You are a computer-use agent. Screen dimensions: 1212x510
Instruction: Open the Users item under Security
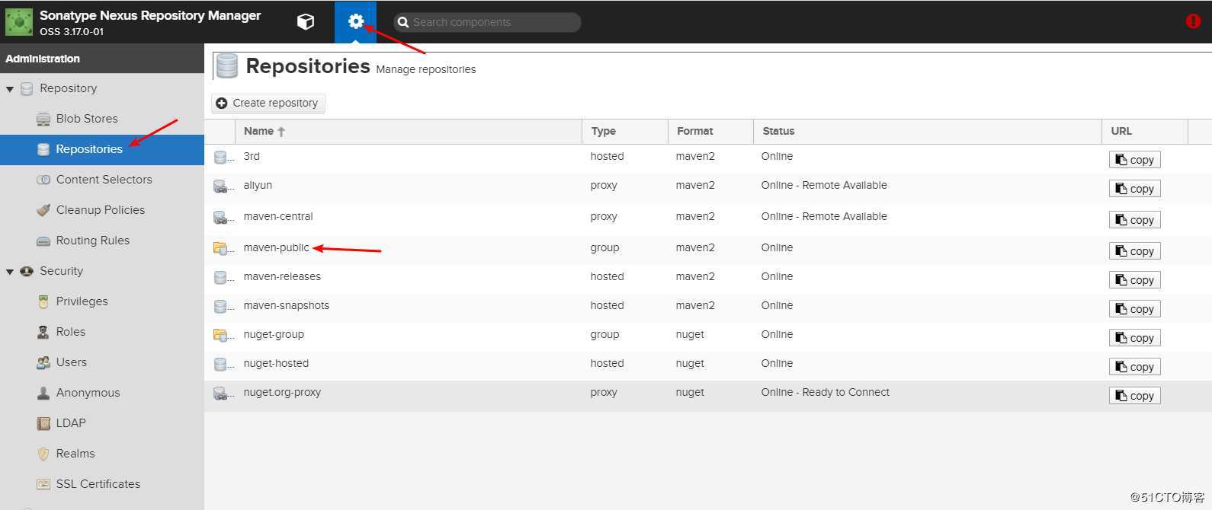click(x=72, y=362)
